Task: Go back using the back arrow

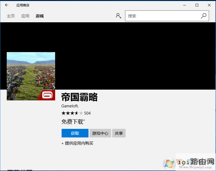Action: (7, 5)
